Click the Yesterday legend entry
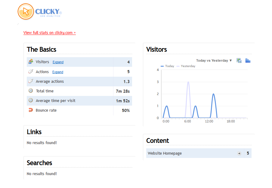This screenshot has width=272, height=188. (186, 66)
